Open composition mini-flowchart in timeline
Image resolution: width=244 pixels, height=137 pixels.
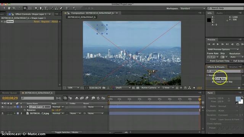tap(59, 98)
